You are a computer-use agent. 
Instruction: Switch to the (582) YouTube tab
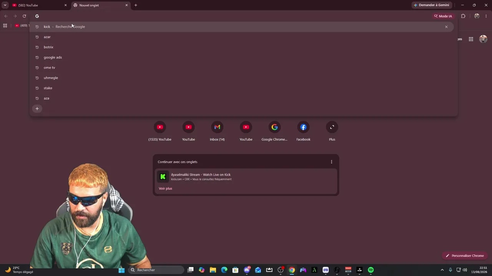pos(39,5)
